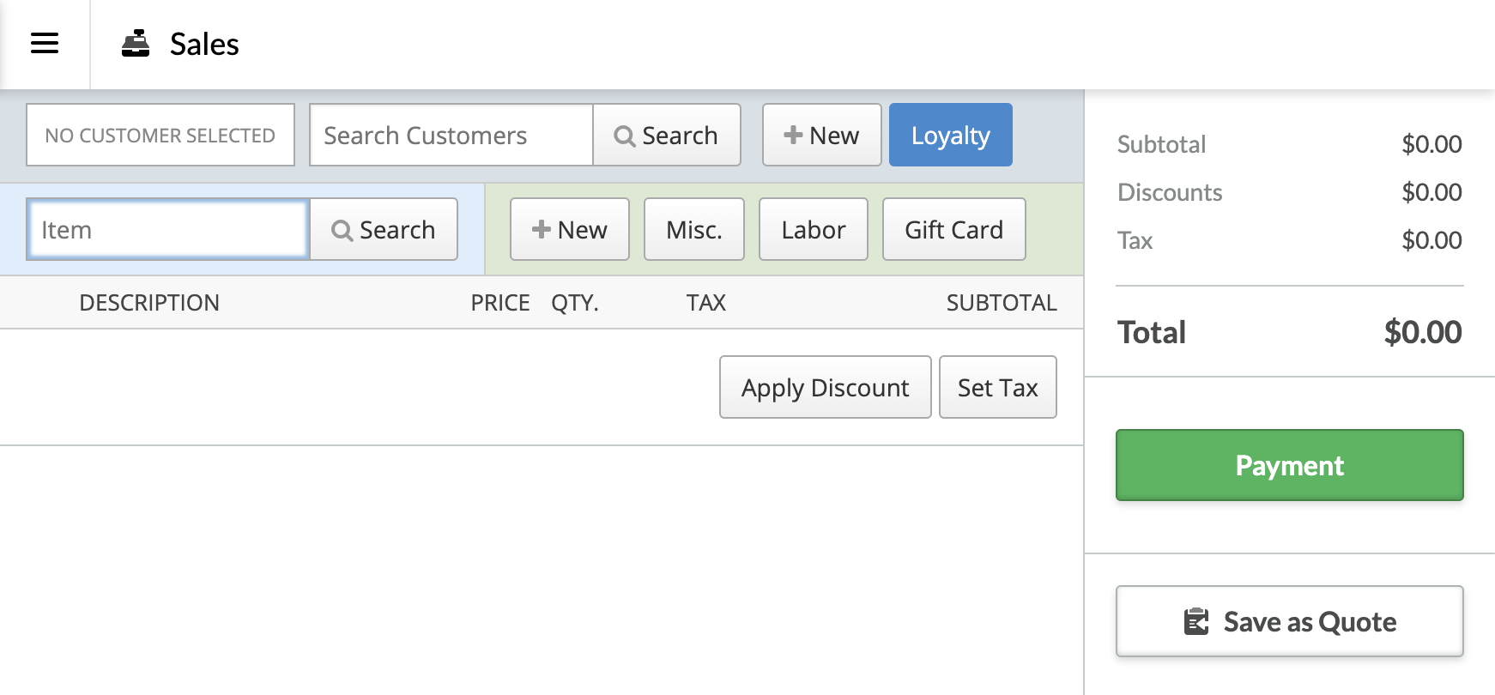Add a new customer with +New
Screen dimensions: 1495x695
click(x=821, y=135)
